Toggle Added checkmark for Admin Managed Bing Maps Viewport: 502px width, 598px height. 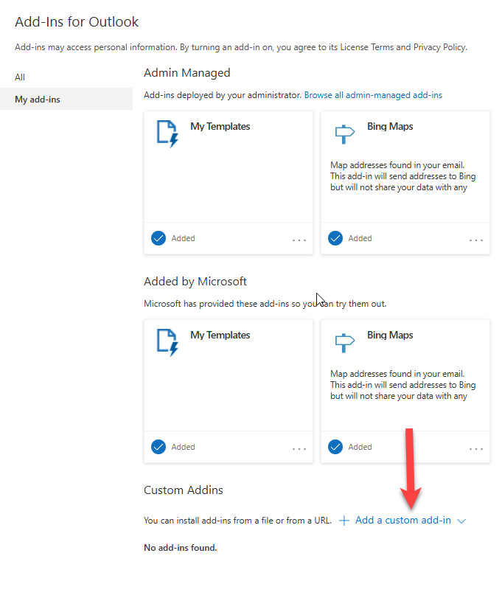point(335,238)
